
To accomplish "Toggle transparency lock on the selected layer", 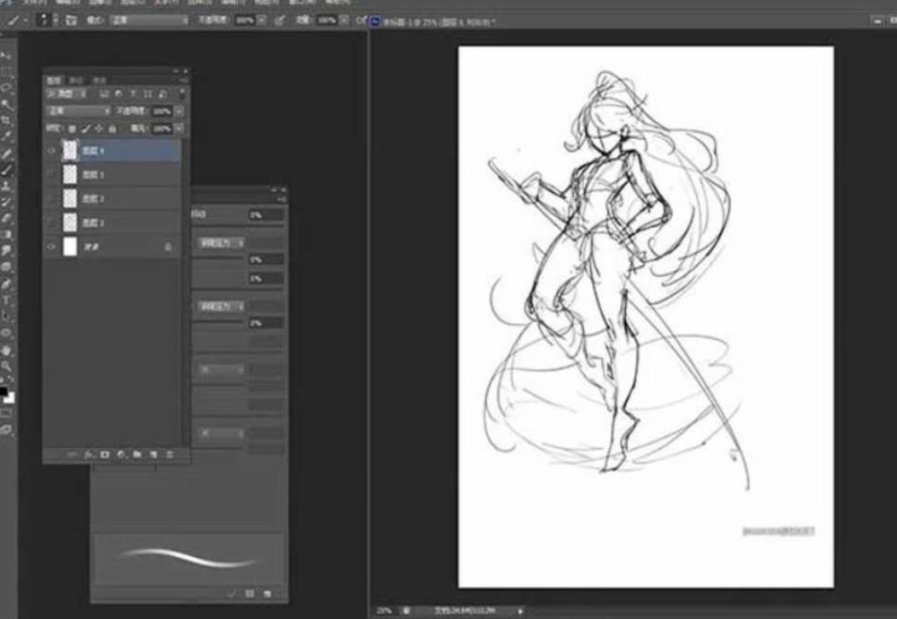I will click(x=72, y=127).
